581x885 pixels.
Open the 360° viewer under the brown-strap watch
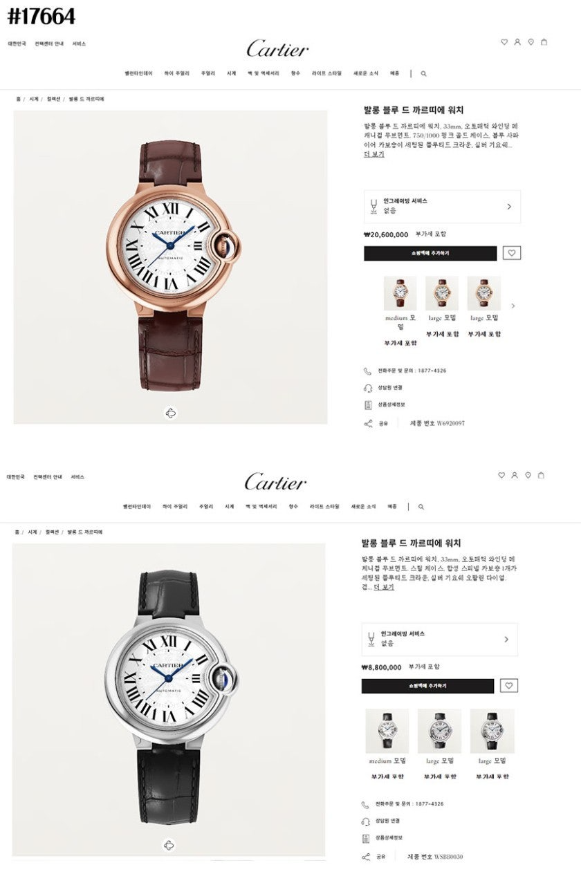tap(171, 413)
